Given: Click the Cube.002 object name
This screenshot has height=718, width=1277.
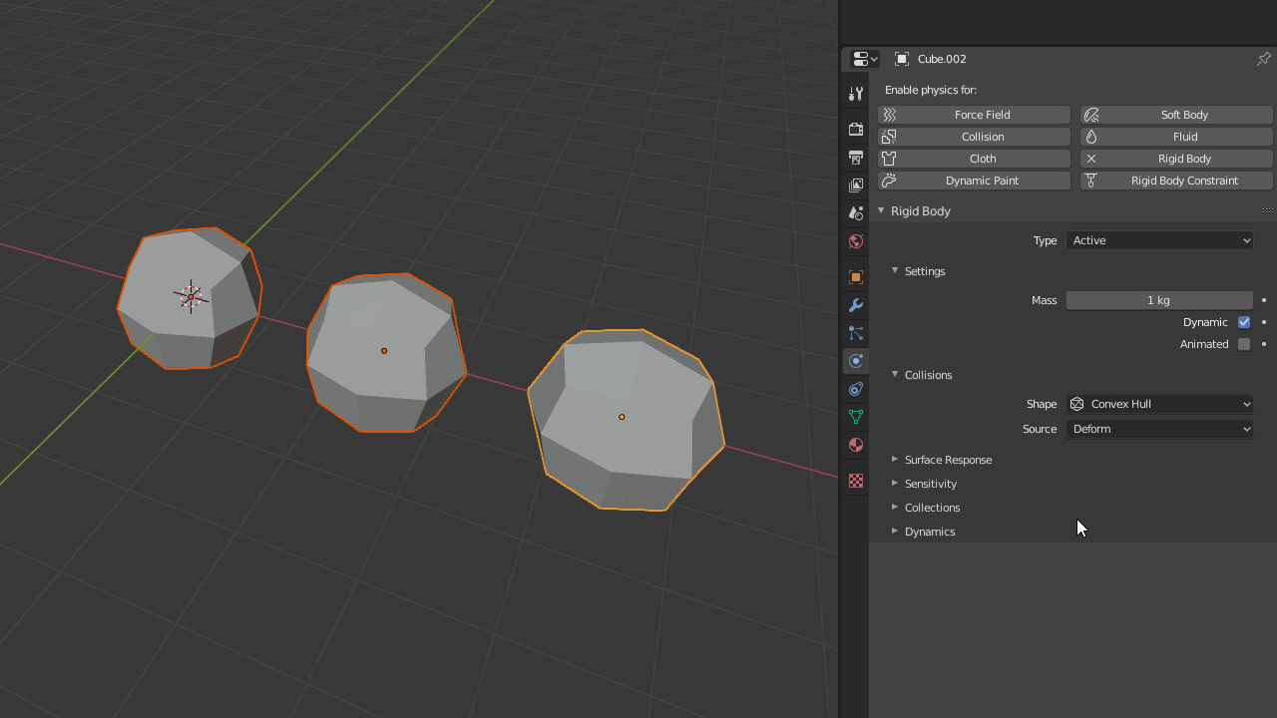Looking at the screenshot, I should point(942,59).
